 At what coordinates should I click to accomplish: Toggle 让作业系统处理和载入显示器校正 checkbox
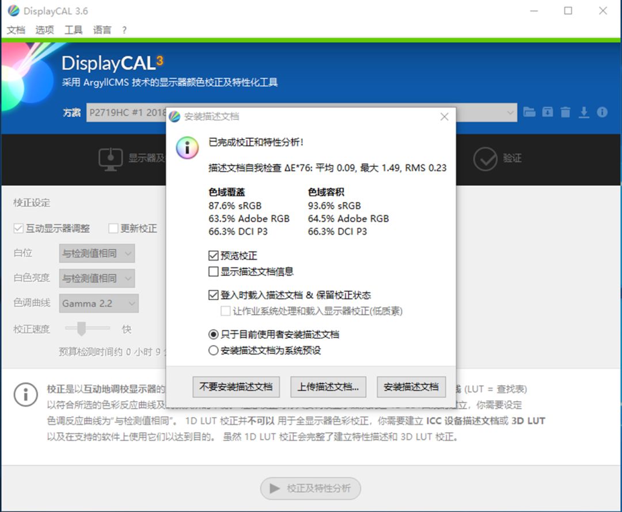(225, 311)
